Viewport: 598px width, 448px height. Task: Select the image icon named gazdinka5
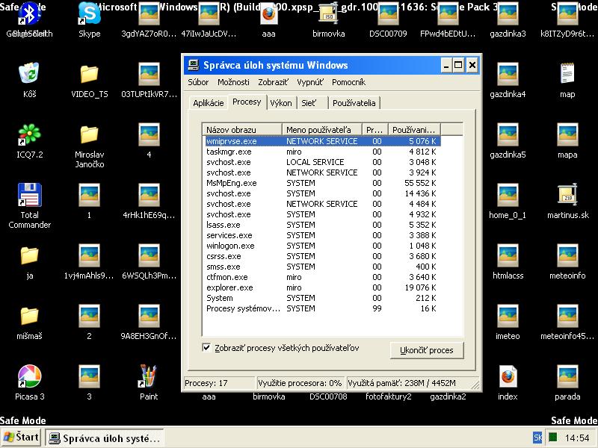508,134
